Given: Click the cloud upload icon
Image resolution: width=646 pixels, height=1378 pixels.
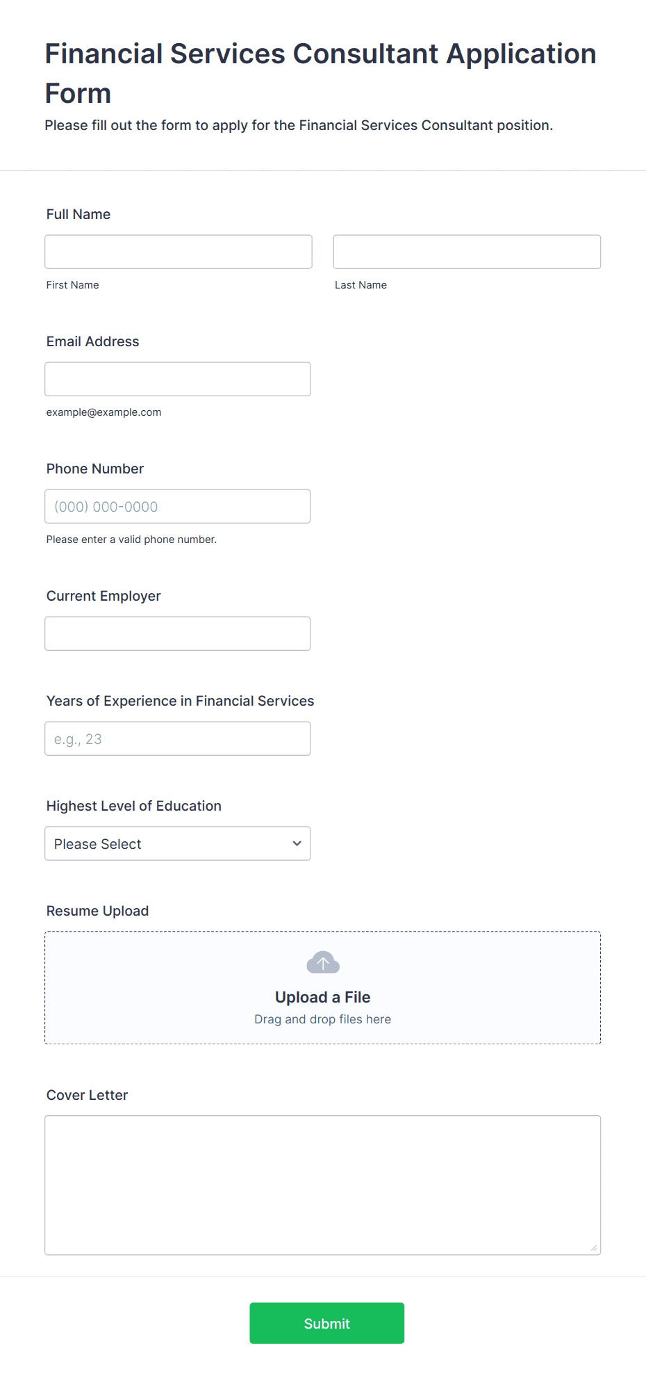Looking at the screenshot, I should click(x=323, y=962).
